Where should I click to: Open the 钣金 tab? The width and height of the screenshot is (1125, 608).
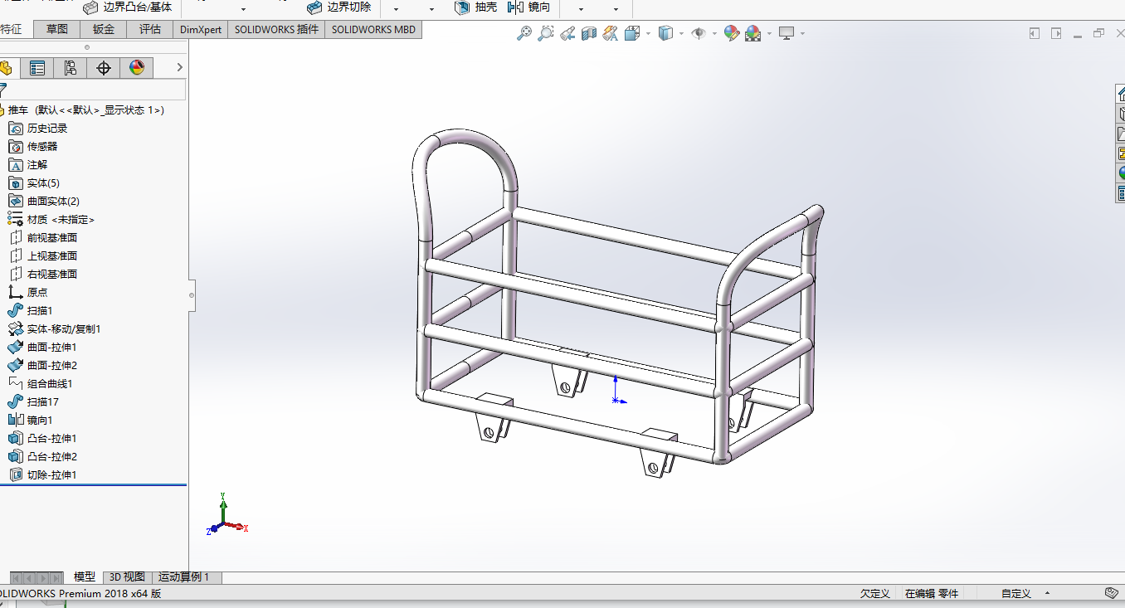click(104, 29)
